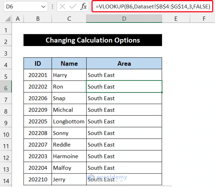Select cell with ID 202206
The image size is (215, 187).
[38, 98]
